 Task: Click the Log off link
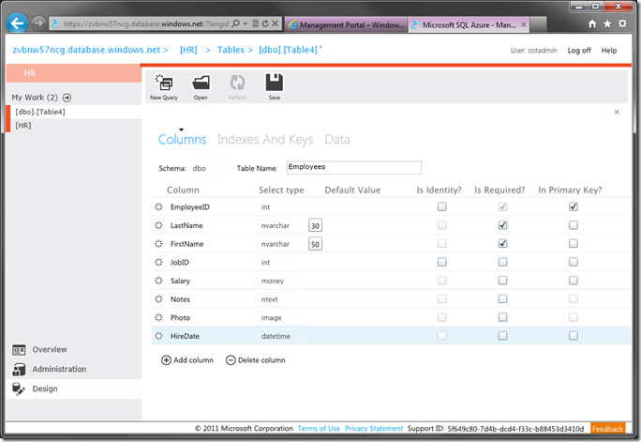point(579,50)
